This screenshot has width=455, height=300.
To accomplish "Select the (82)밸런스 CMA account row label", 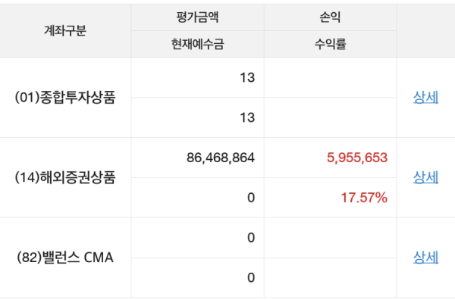I will (x=65, y=258).
